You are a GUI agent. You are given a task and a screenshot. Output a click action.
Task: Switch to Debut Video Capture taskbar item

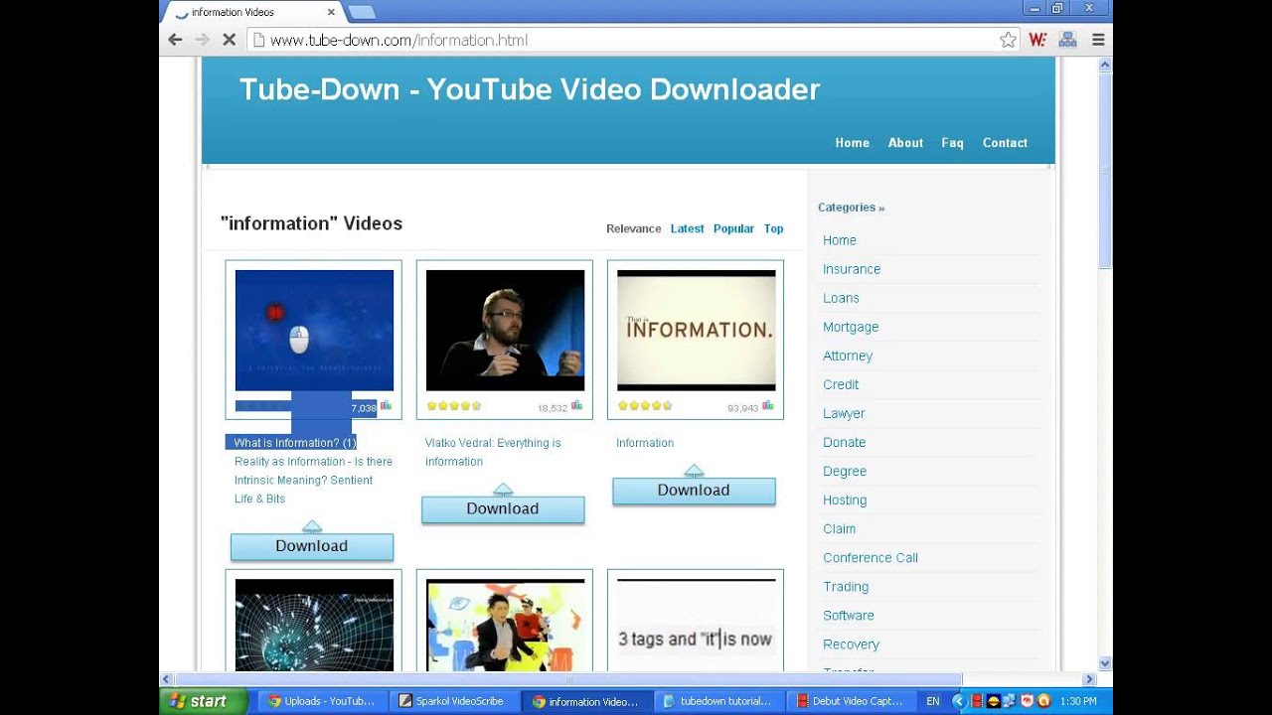(x=851, y=701)
